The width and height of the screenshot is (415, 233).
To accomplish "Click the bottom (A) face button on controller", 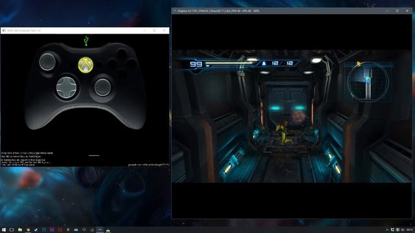I will pos(122,74).
